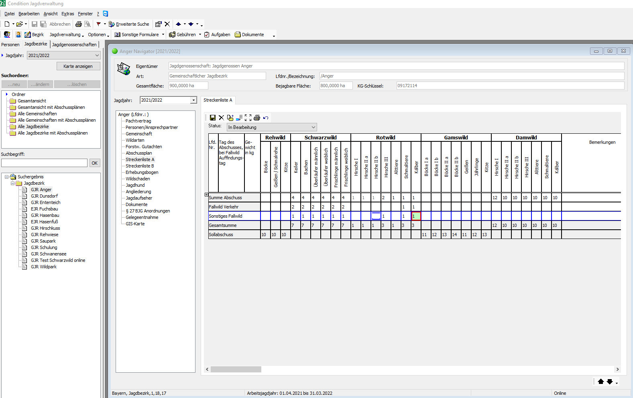This screenshot has width=633, height=398.
Task: Click the TeamViewer icon in menu bar
Action: pos(106,14)
